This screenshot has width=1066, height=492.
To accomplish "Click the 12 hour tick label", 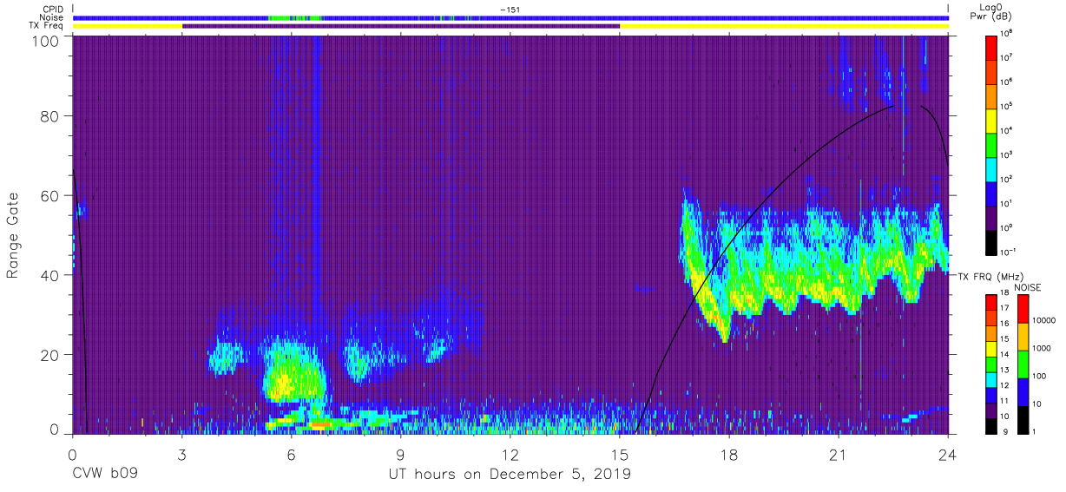I will tap(510, 455).
